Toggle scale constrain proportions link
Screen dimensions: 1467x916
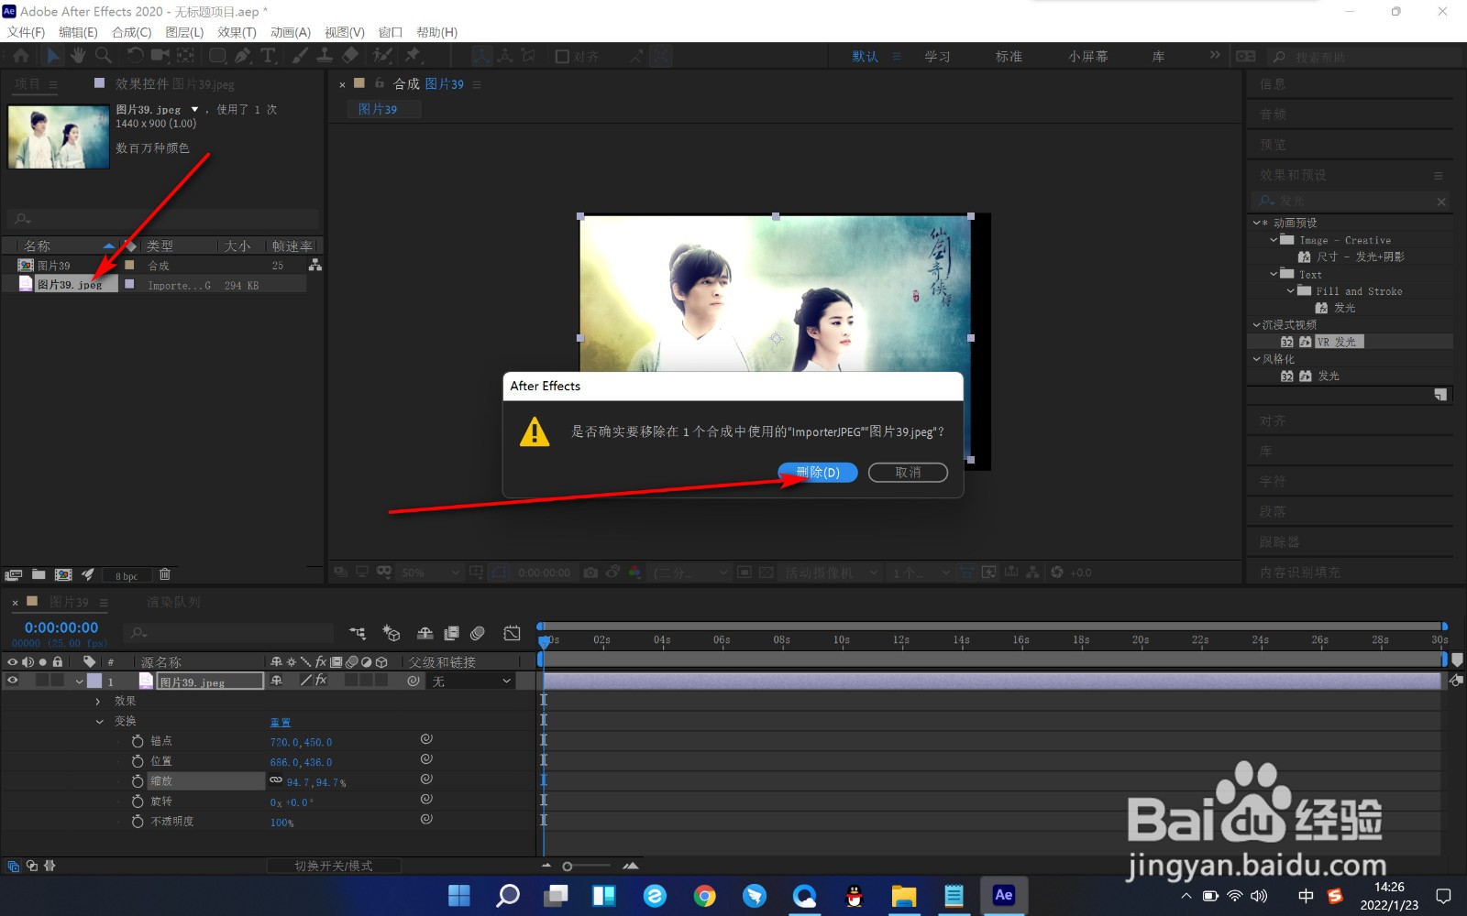(276, 780)
